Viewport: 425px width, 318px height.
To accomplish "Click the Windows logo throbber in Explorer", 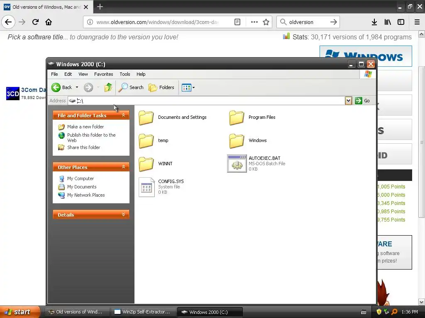I will click(x=368, y=74).
